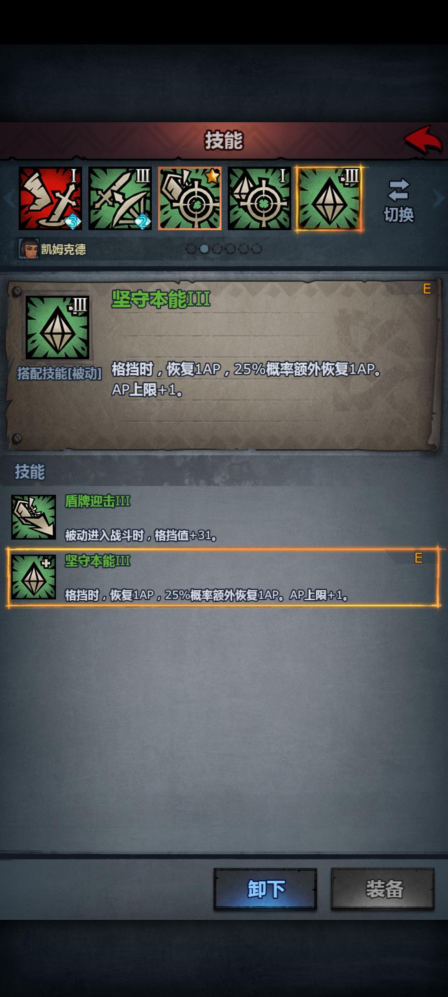
Task: Select the red level I skill slot
Action: (50, 199)
